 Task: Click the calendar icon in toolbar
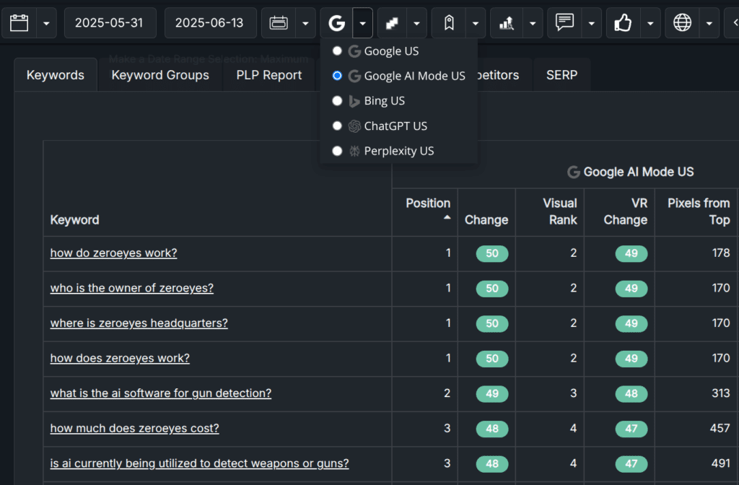[19, 23]
